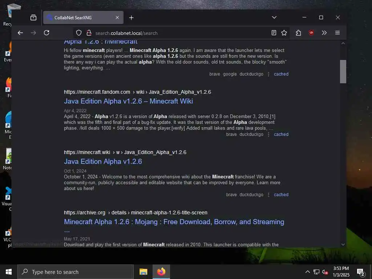Toggle reader view for this page
The height and width of the screenshot is (279, 372).
point(274,33)
